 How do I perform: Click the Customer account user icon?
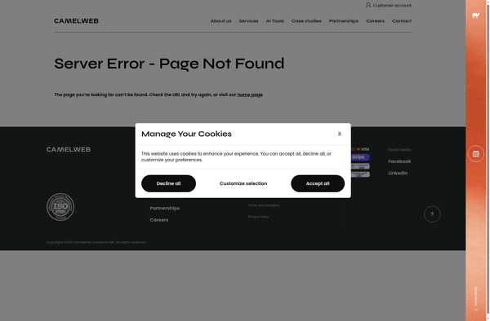click(x=368, y=6)
